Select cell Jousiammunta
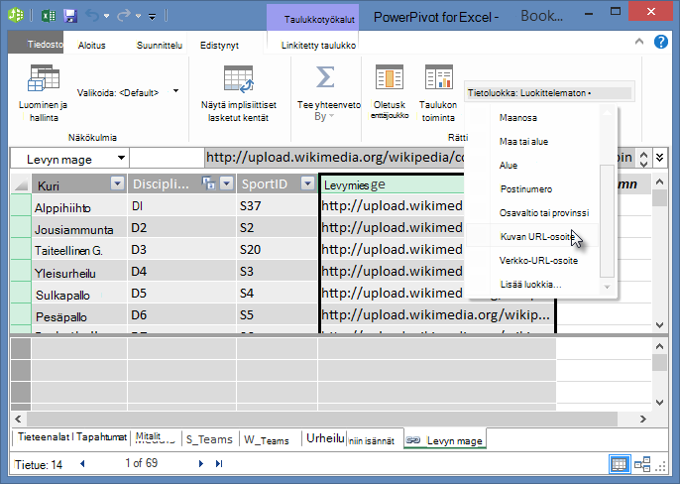This screenshot has height=484, width=680. (x=79, y=229)
